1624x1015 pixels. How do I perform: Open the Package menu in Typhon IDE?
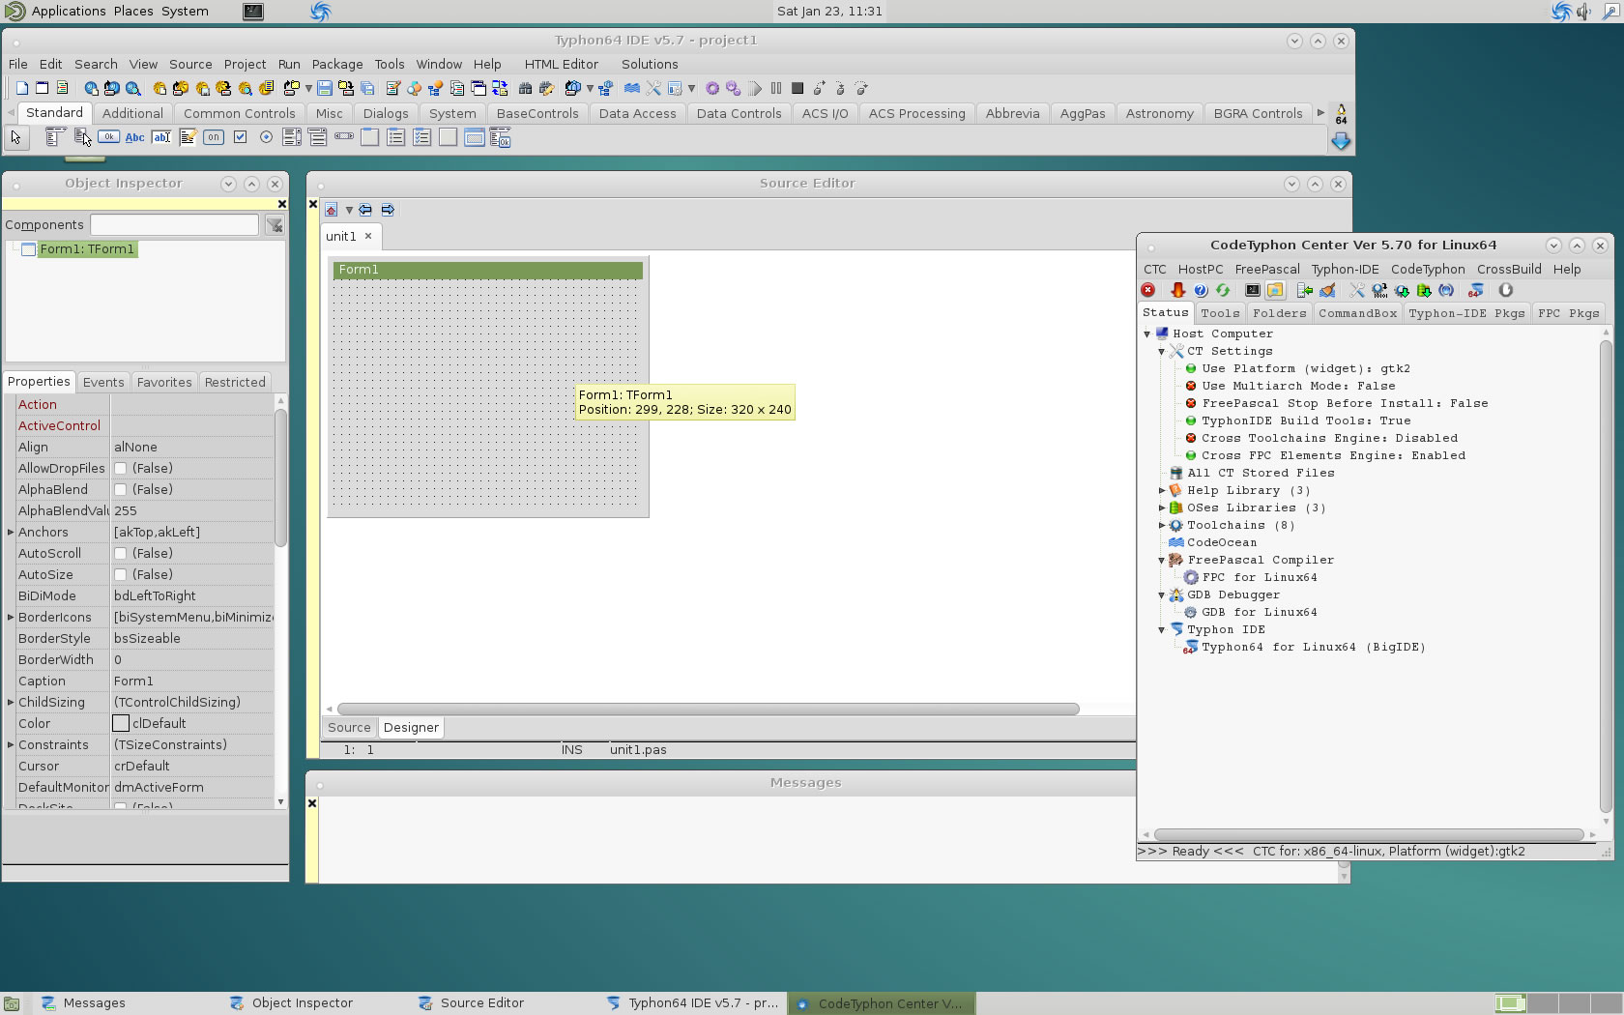point(337,64)
